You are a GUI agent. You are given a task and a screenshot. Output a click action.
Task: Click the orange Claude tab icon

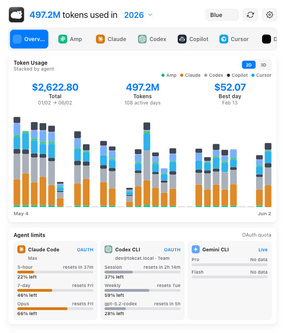(101, 39)
